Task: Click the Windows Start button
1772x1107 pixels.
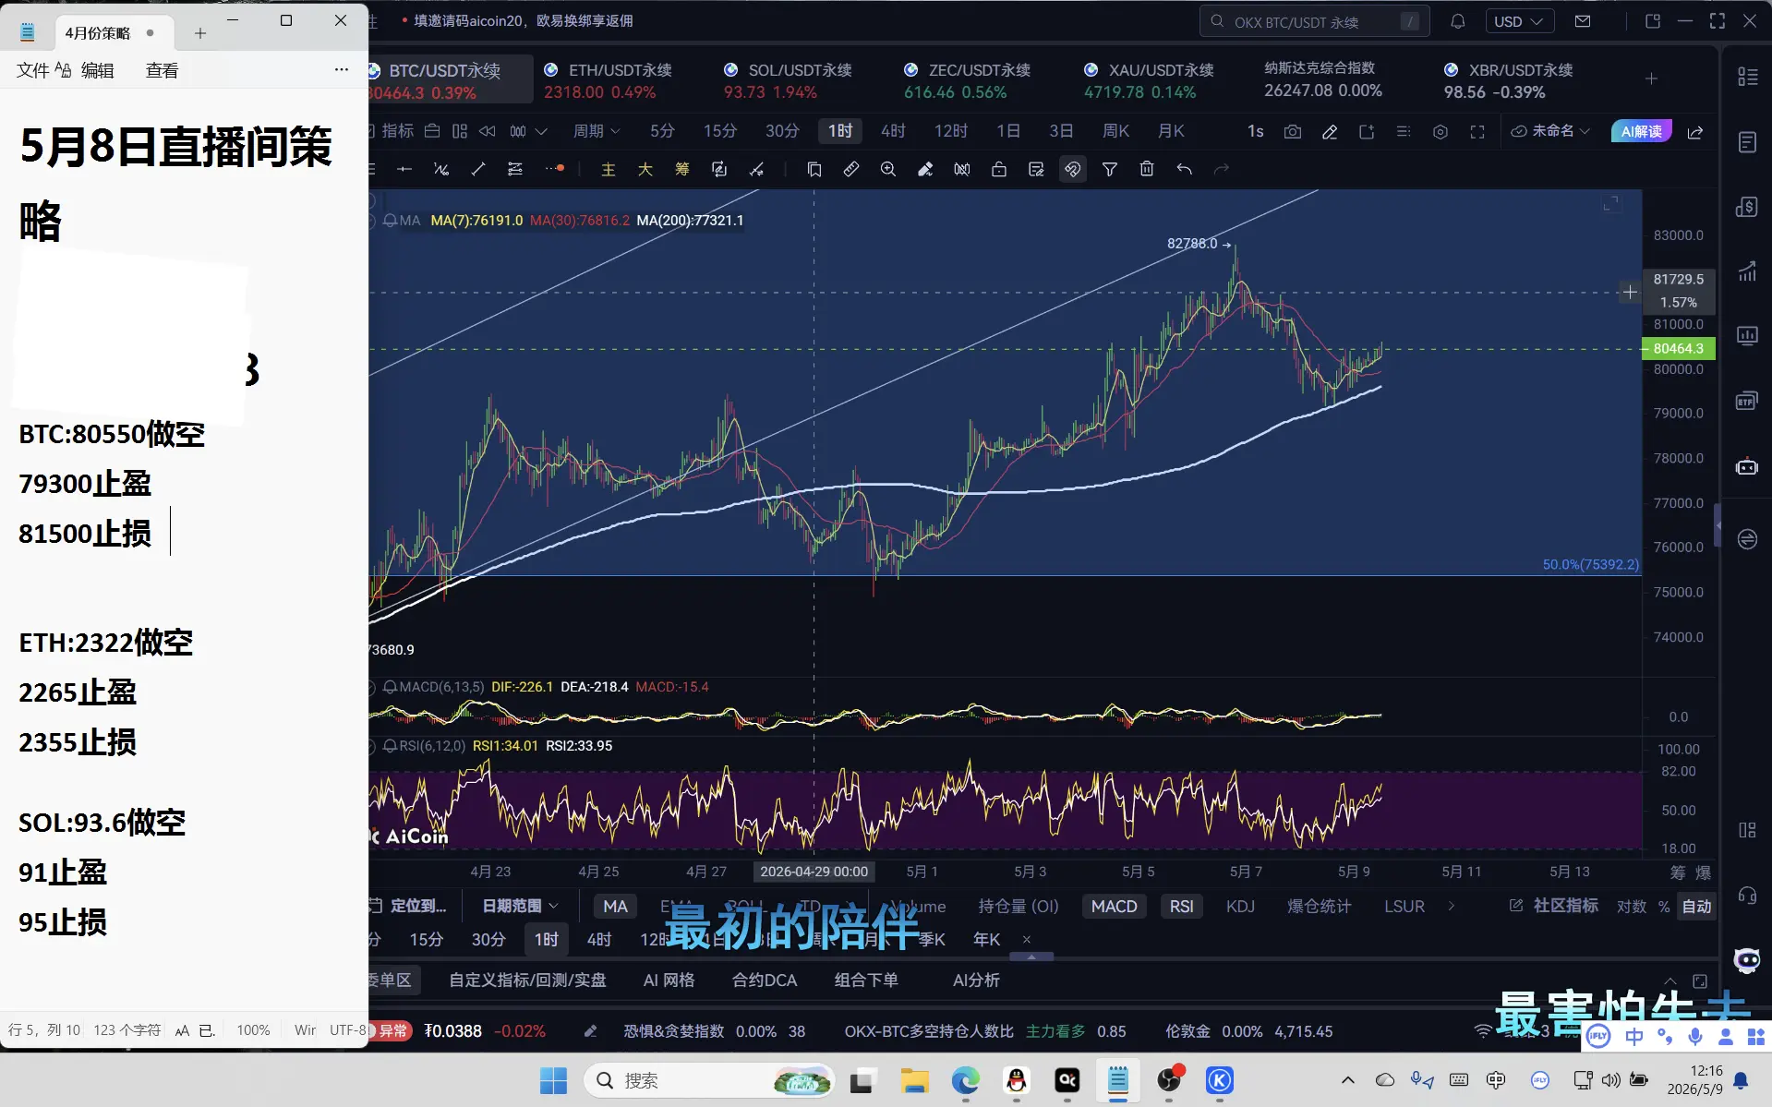Action: coord(553,1080)
